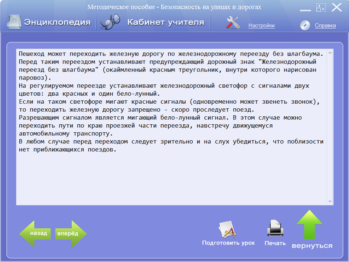Go forward with the green вперёд arrow
Image resolution: width=349 pixels, height=262 pixels.
click(71, 234)
